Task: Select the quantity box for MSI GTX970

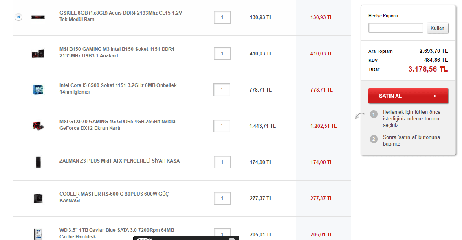Action: pos(222,126)
